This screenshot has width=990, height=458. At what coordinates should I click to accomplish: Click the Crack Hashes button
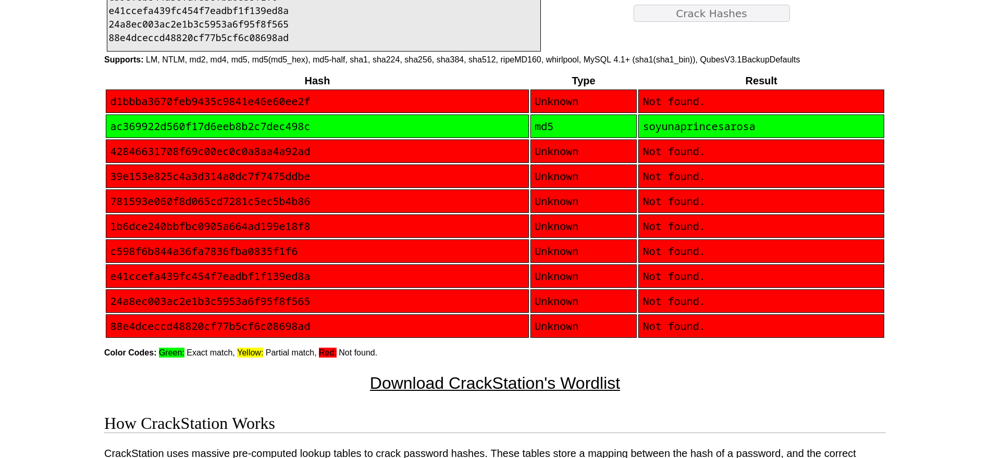coord(711,14)
